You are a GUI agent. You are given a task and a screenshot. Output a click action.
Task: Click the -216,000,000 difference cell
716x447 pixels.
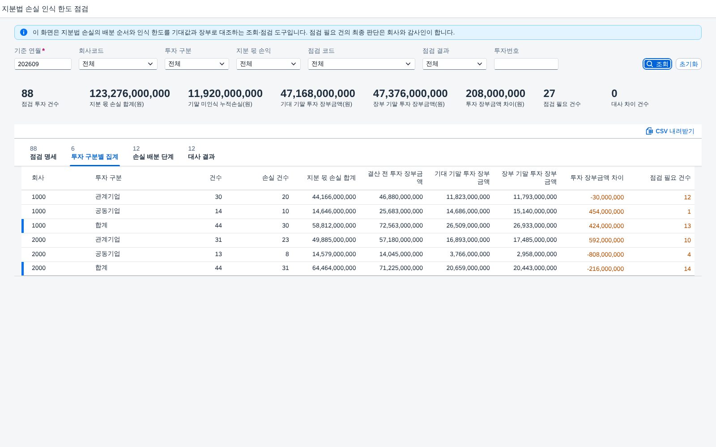click(605, 269)
